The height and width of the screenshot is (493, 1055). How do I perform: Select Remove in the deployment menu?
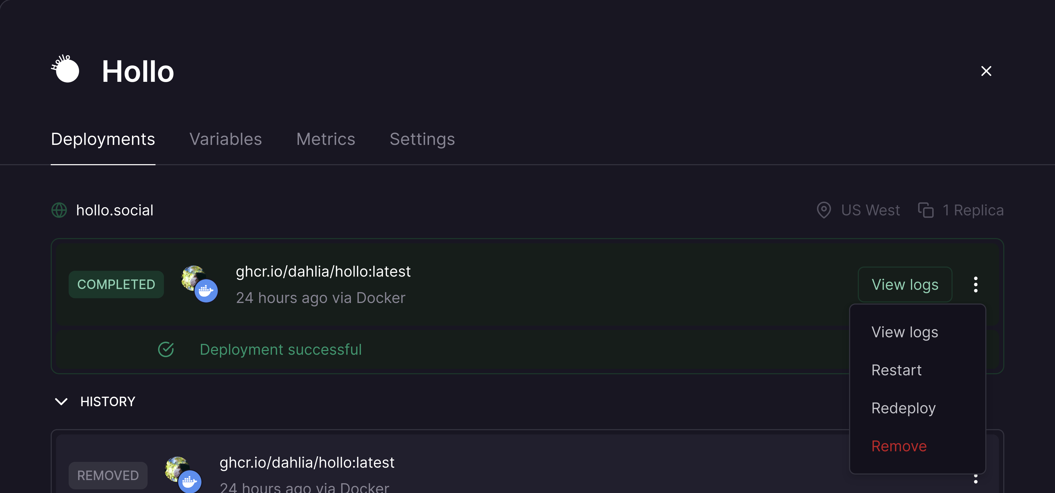coord(898,446)
